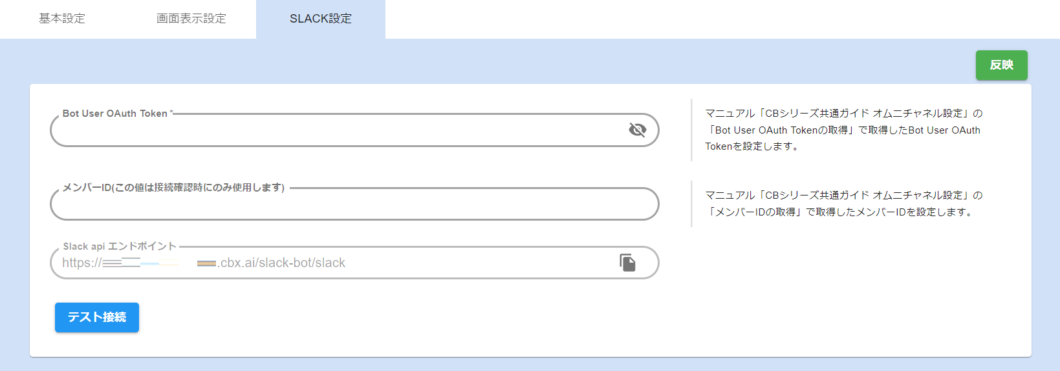This screenshot has height=371, width=1060.
Task: Click the https:// prefix of the endpoint URL
Action: [81, 263]
